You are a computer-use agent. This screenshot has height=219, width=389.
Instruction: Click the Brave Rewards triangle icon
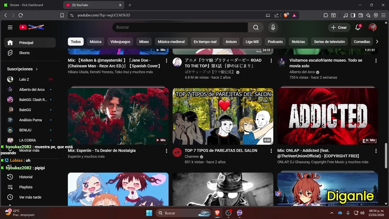(x=294, y=15)
